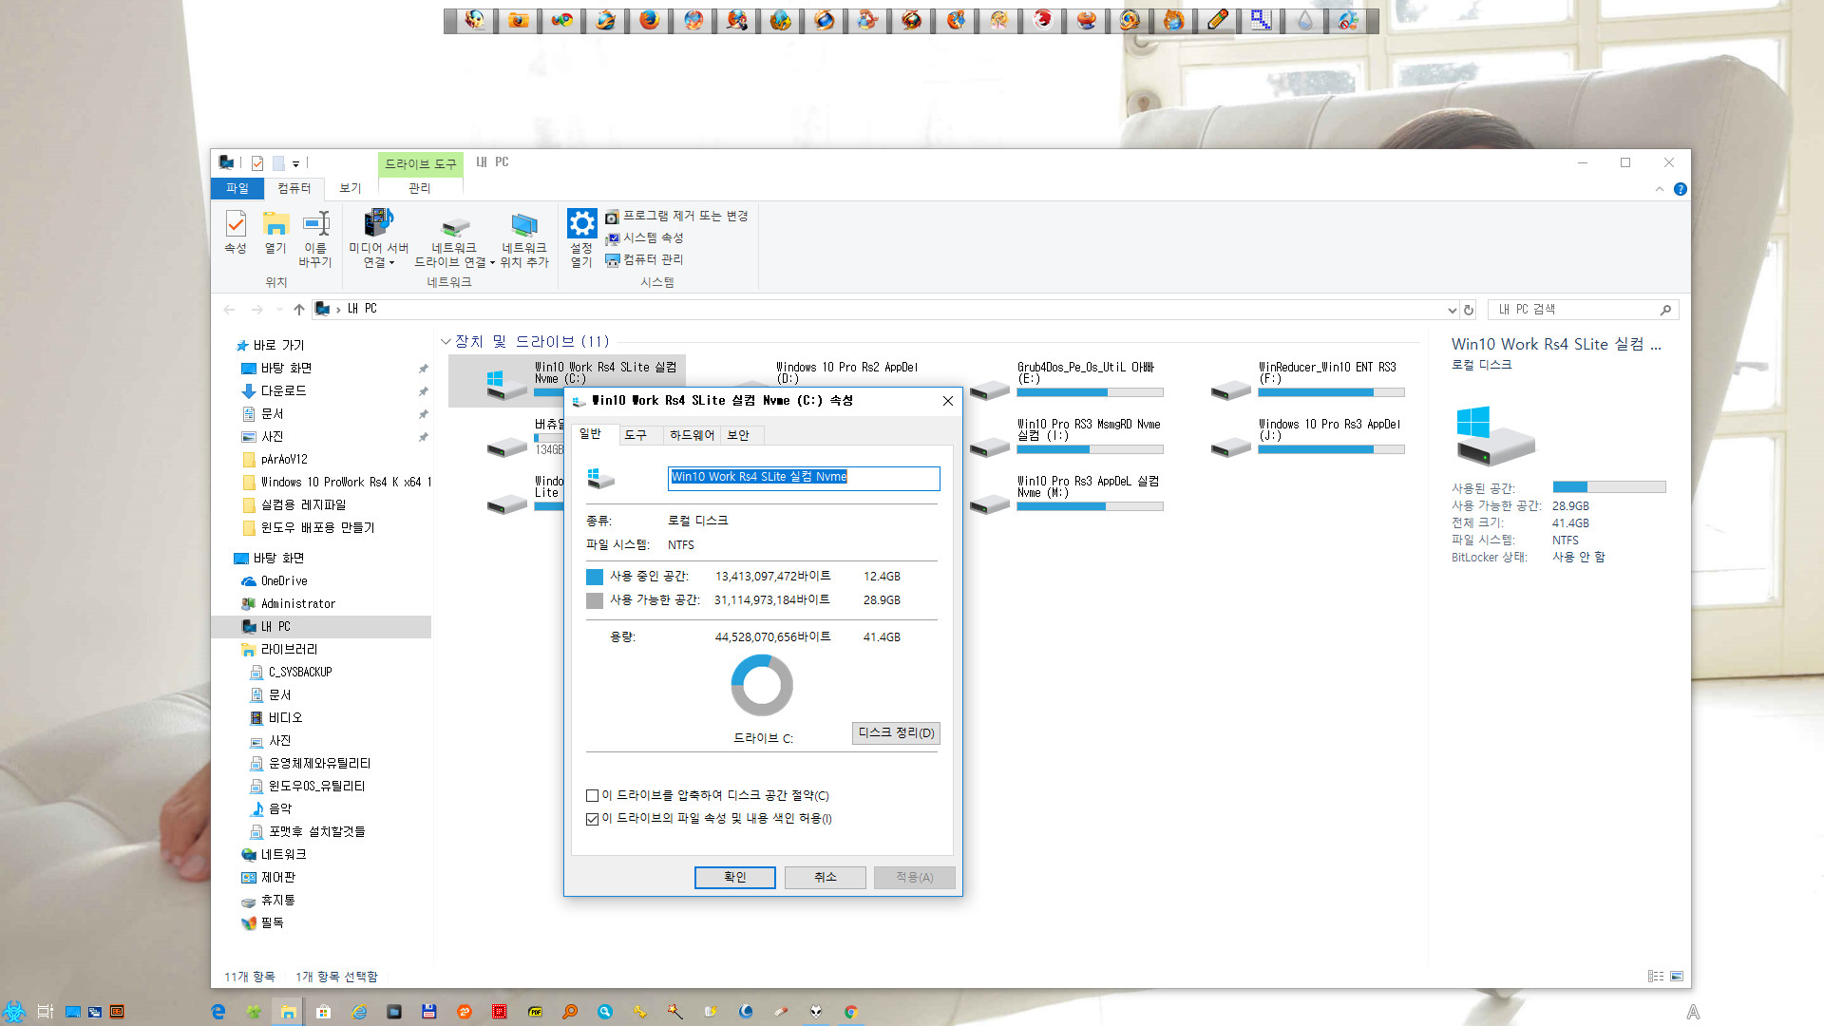Image resolution: width=1824 pixels, height=1026 pixels.
Task: Open settings via the 설정 열기 gear icon
Action: [x=581, y=223]
